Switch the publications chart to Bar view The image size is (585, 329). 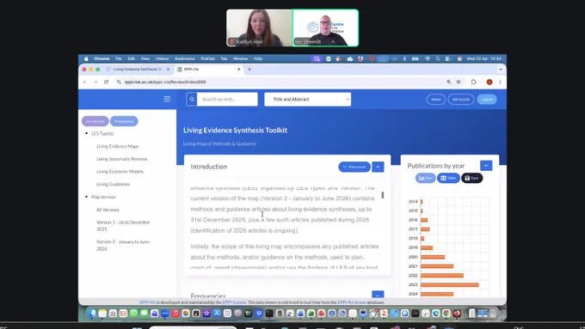coord(425,178)
